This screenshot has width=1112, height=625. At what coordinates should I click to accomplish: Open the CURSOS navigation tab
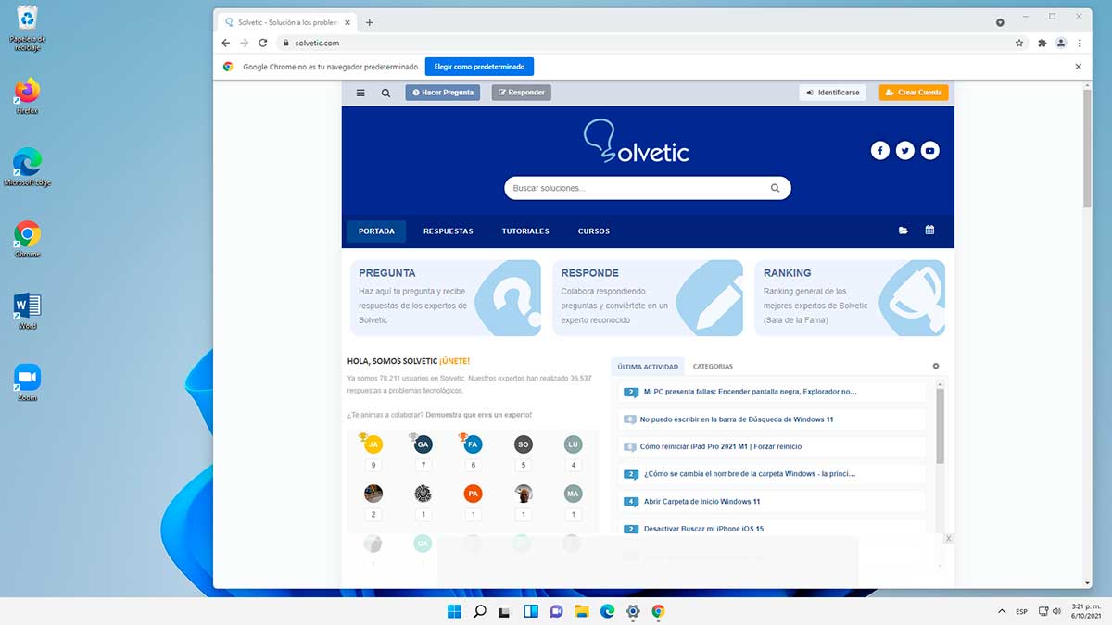pyautogui.click(x=594, y=231)
